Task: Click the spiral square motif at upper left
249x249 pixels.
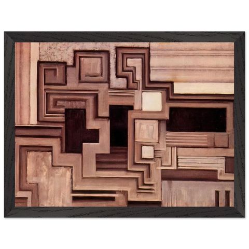Action: 52,74
